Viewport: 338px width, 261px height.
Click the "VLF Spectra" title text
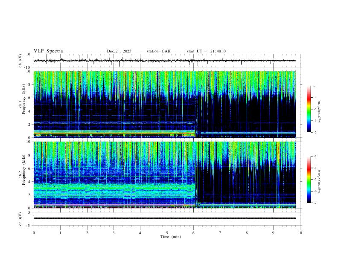pos(48,51)
